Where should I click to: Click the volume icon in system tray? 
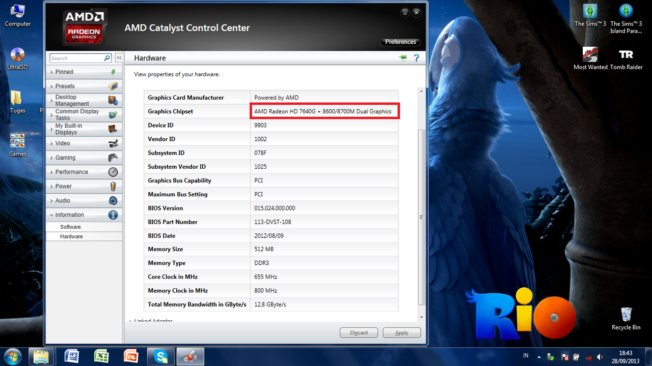(x=600, y=357)
